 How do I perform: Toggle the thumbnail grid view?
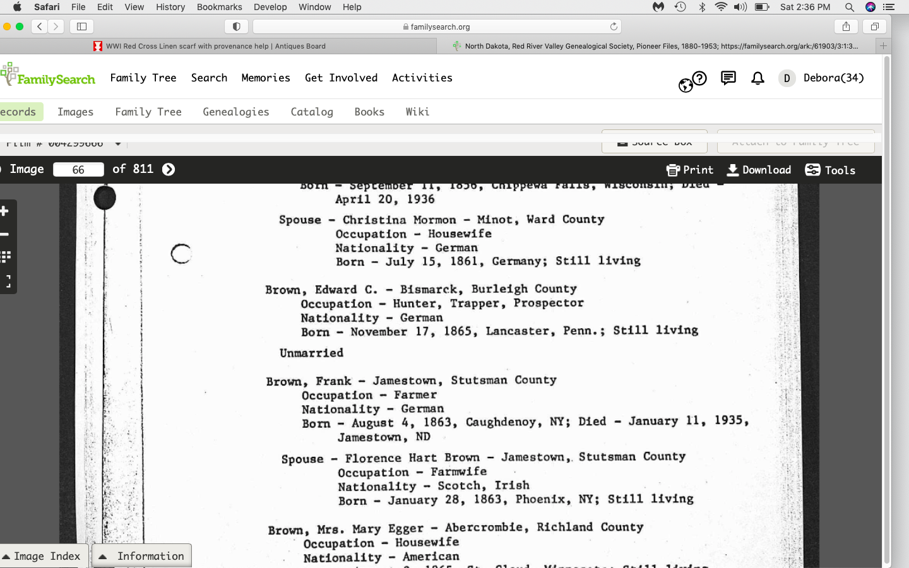(6, 257)
